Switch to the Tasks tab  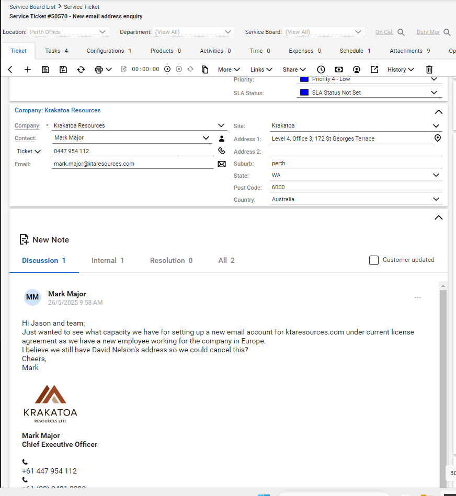click(x=56, y=51)
